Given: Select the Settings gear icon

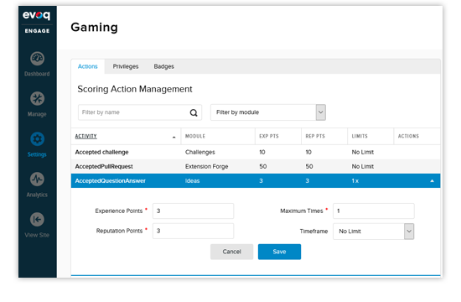Looking at the screenshot, I should (38, 139).
